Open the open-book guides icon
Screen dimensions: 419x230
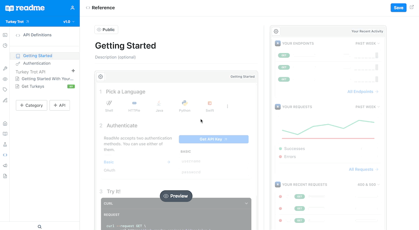pyautogui.click(x=5, y=134)
